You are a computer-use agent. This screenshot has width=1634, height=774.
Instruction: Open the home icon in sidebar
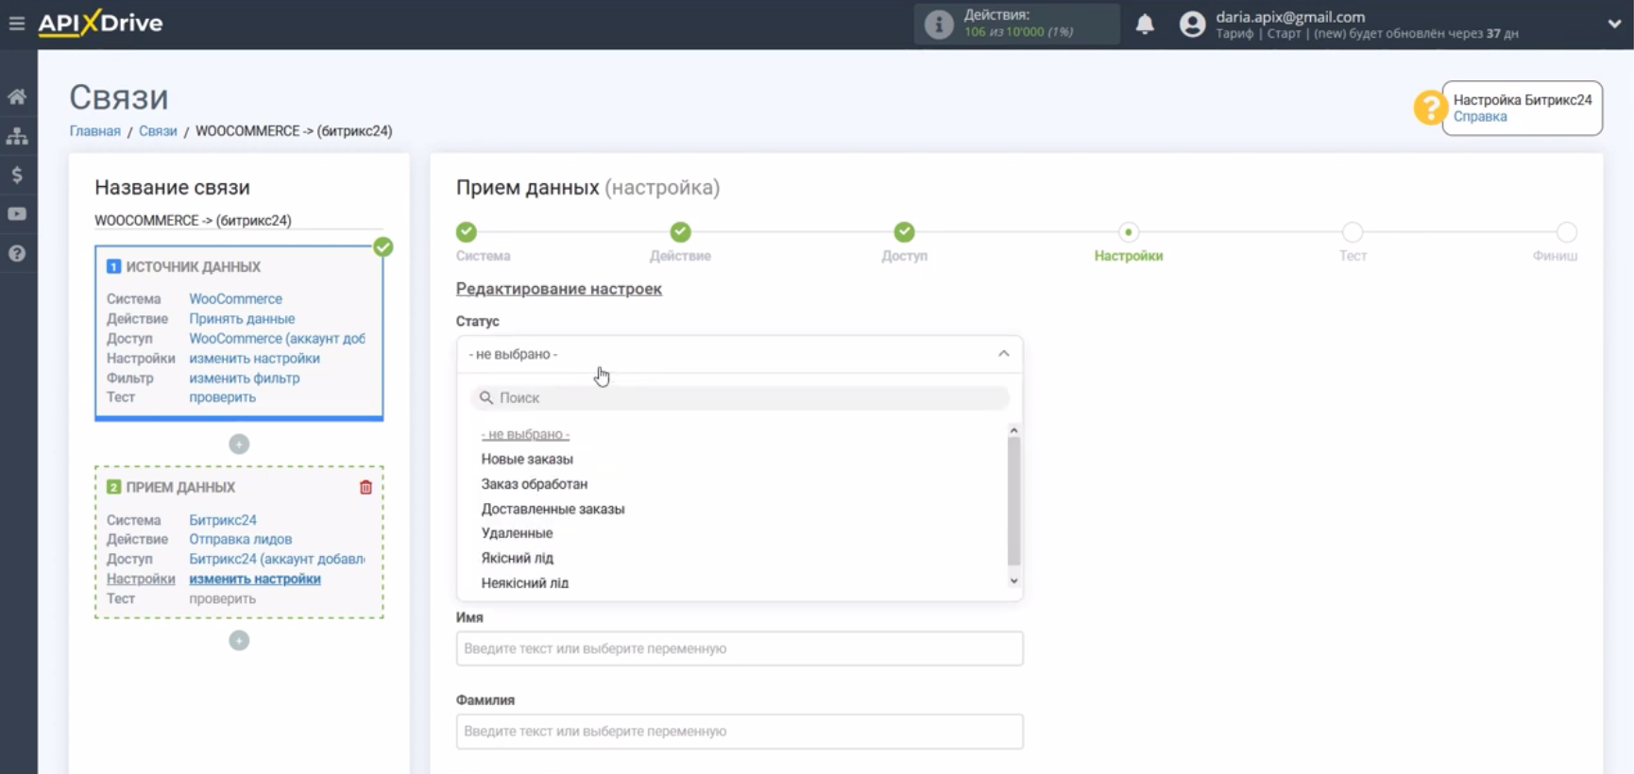pyautogui.click(x=17, y=96)
